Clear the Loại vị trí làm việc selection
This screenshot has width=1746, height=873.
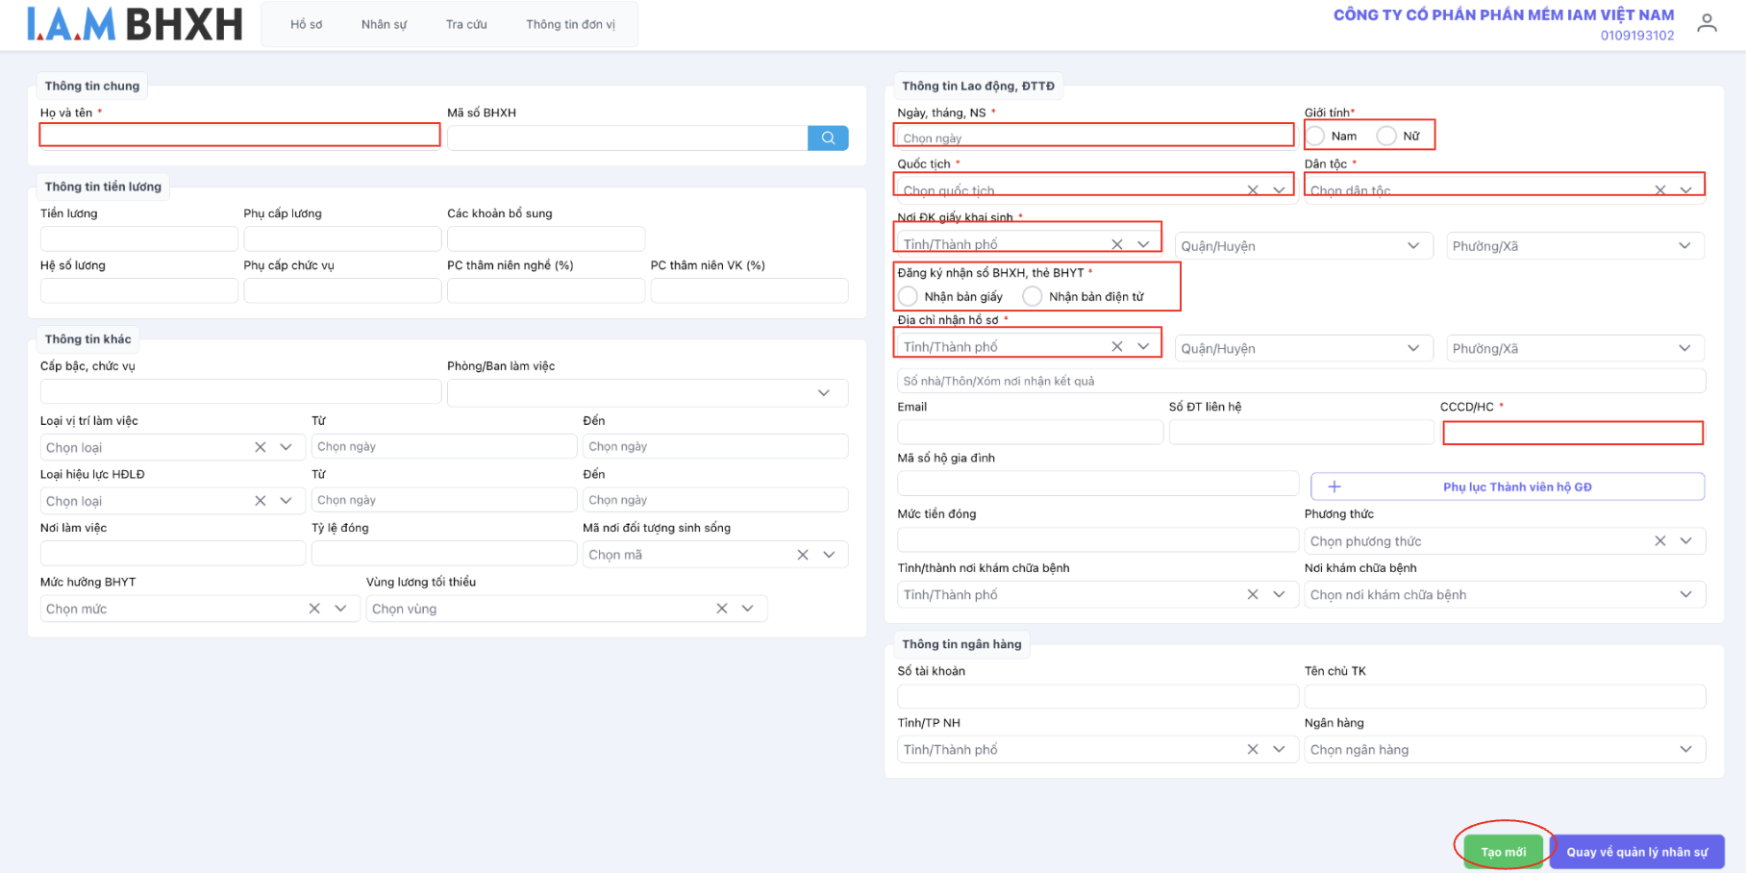tap(260, 447)
